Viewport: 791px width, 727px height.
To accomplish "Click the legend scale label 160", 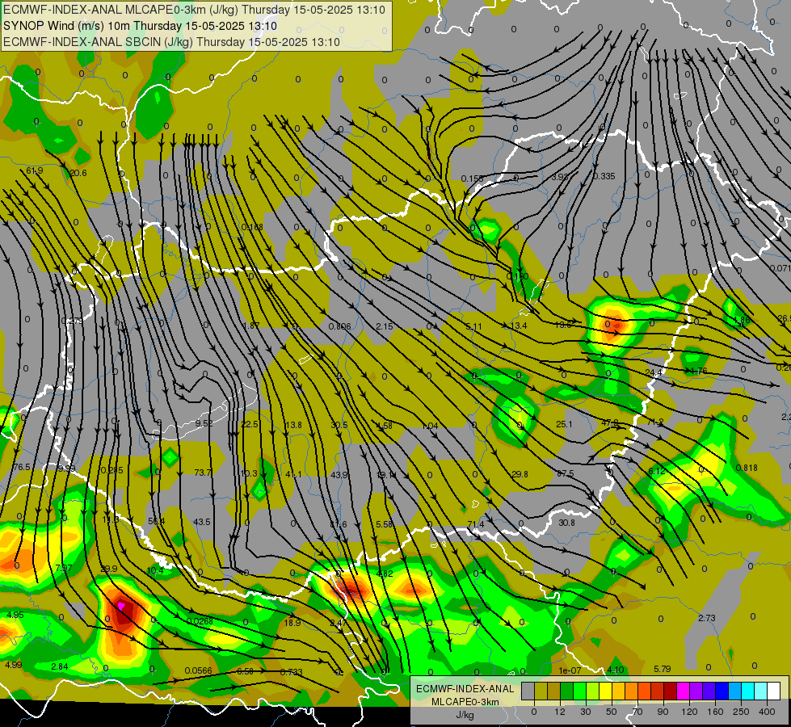I will point(715,712).
